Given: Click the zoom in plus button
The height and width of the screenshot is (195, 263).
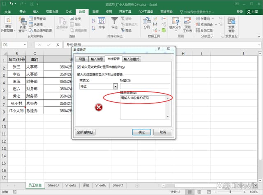Looking at the screenshot, I should [x=245, y=192].
